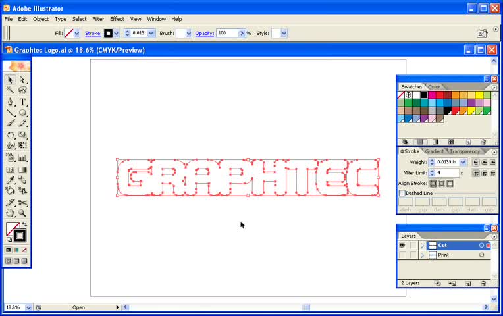Screen dimensions: 503x316
Task: Open the Style dropdown
Action: click(284, 33)
